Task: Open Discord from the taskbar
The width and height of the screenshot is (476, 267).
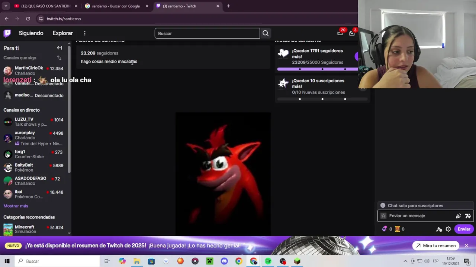Action: tap(224, 261)
